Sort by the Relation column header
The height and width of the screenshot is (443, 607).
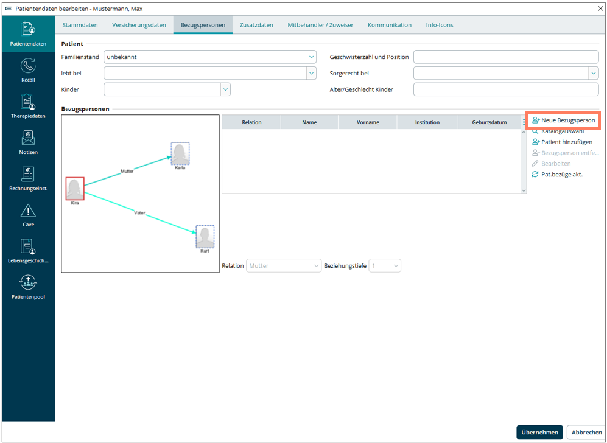point(251,122)
